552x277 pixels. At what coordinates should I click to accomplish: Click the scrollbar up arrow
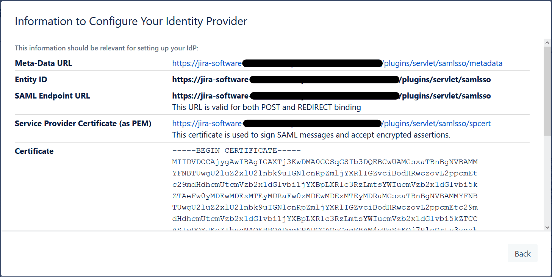(x=547, y=42)
